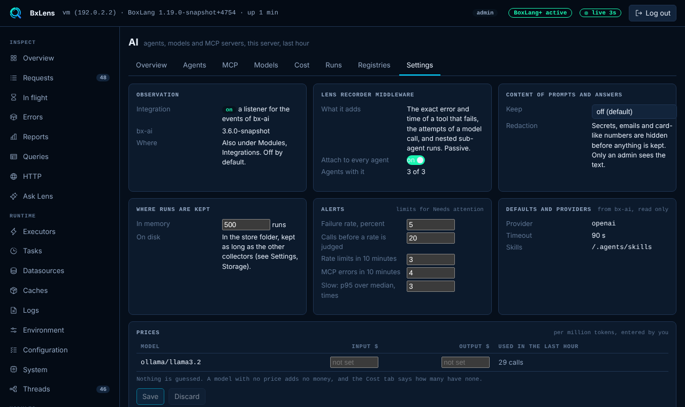Set the ollama/llama3.2 Input $ price field
Screen dimensions: 685x407
[354, 362]
